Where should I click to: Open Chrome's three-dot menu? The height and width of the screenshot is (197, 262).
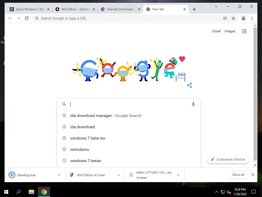point(252,18)
